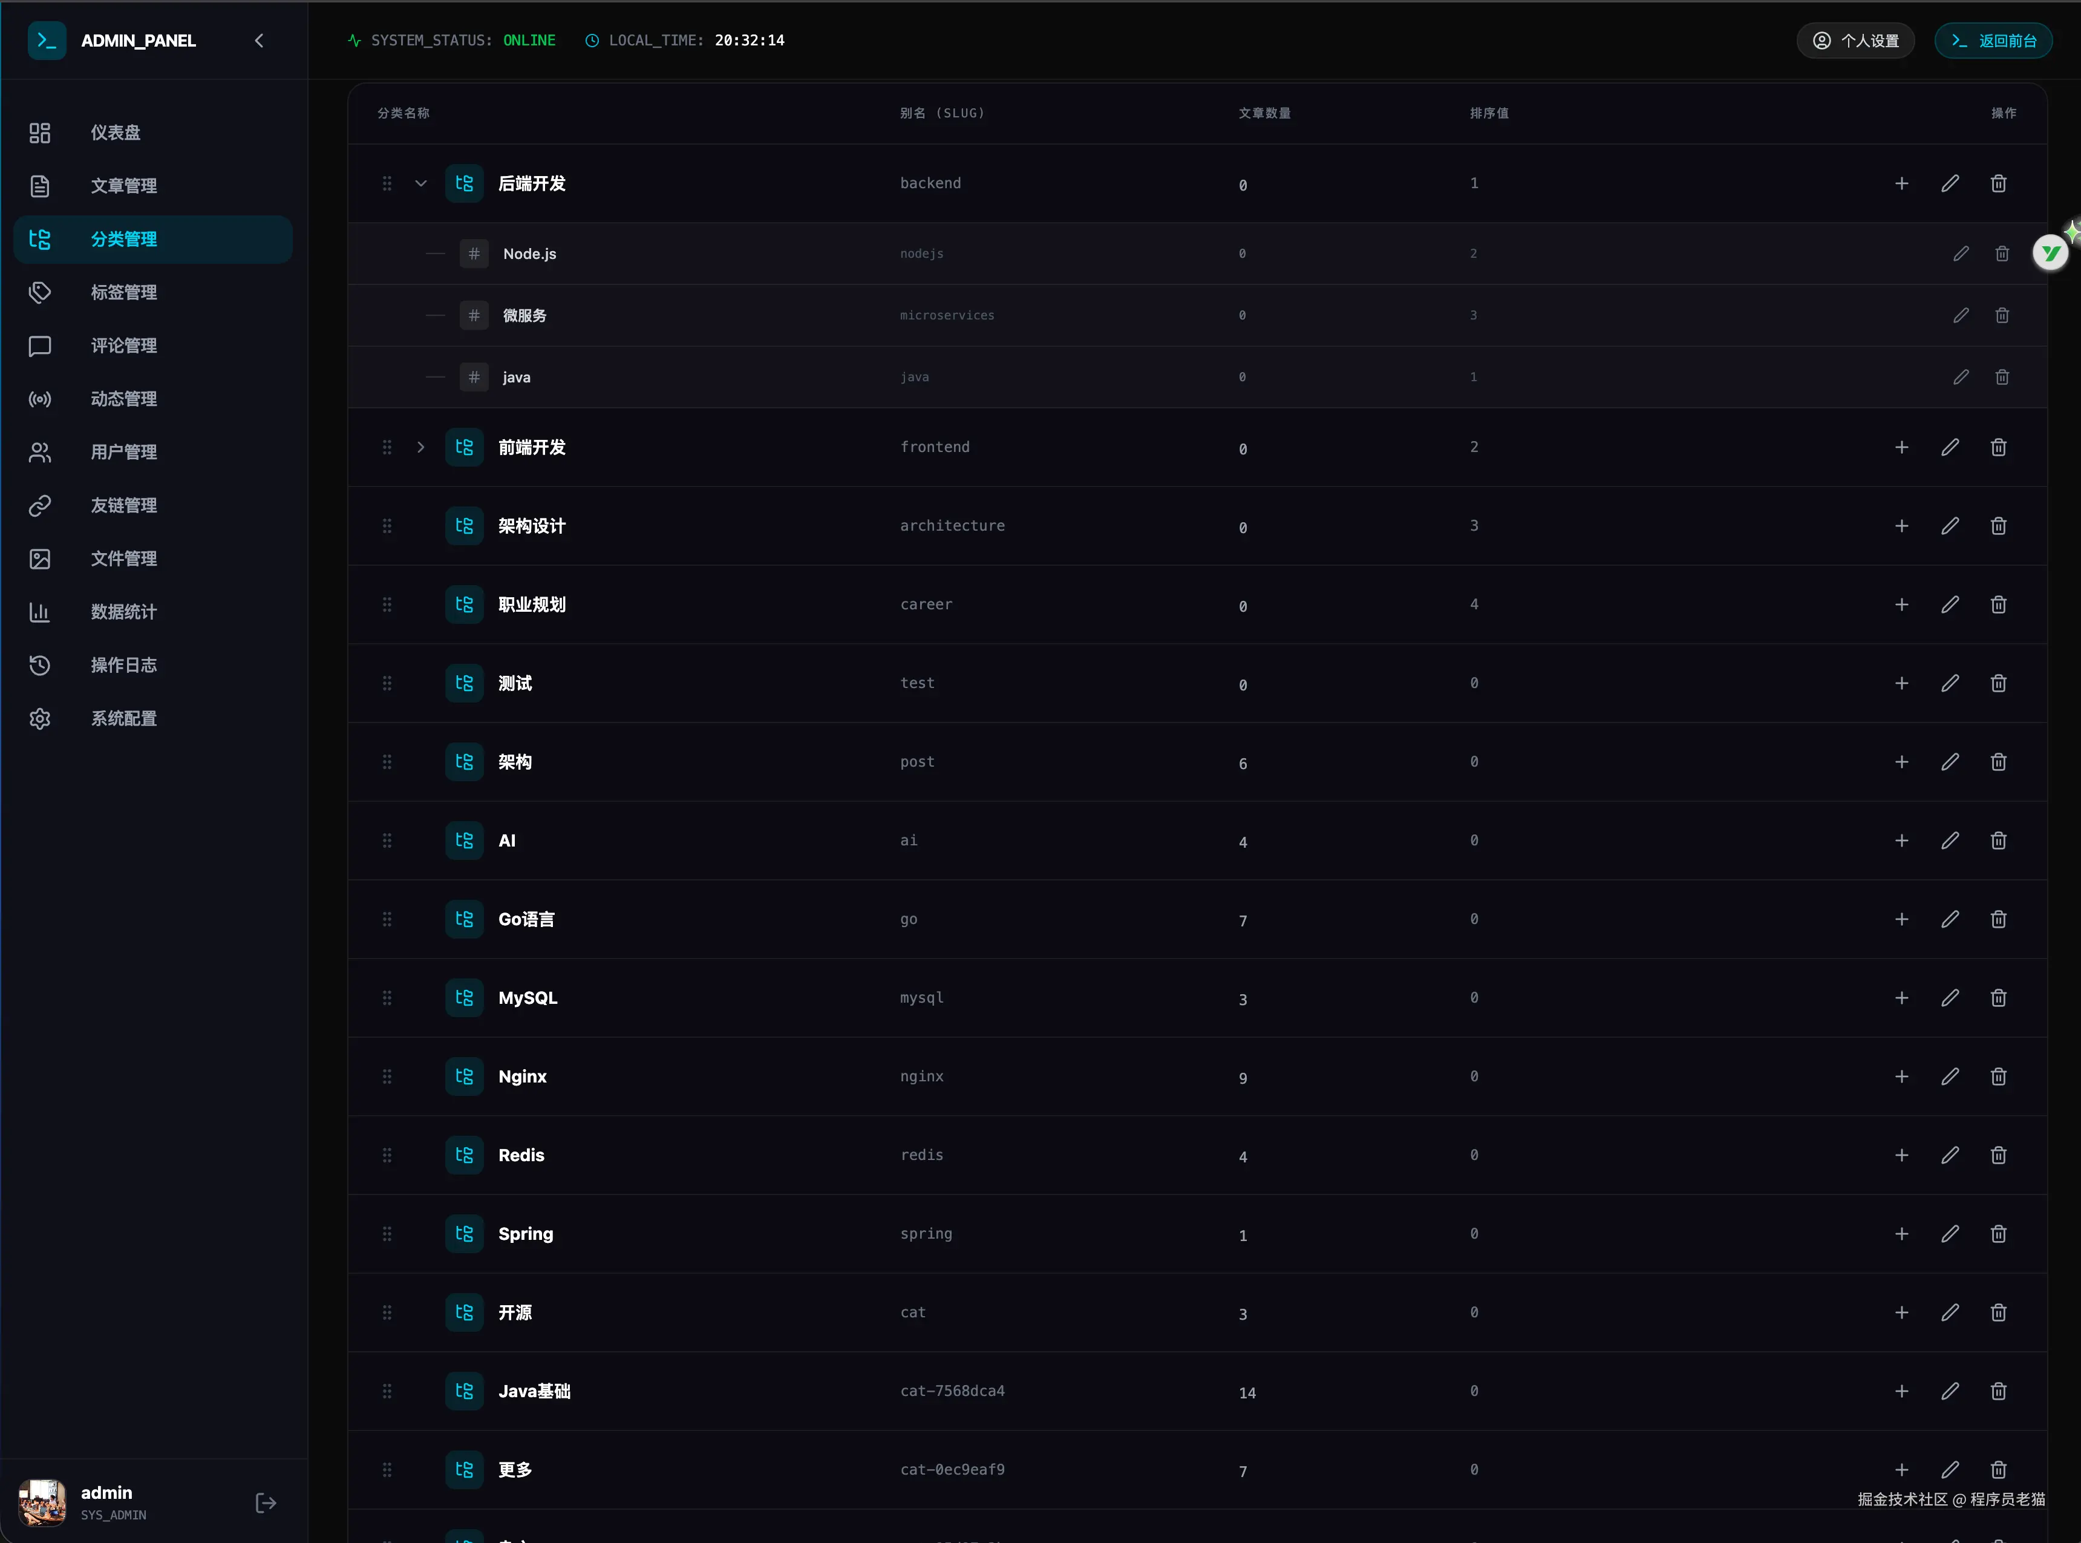
Task: Click drag handle of MySQL row
Action: pos(387,998)
